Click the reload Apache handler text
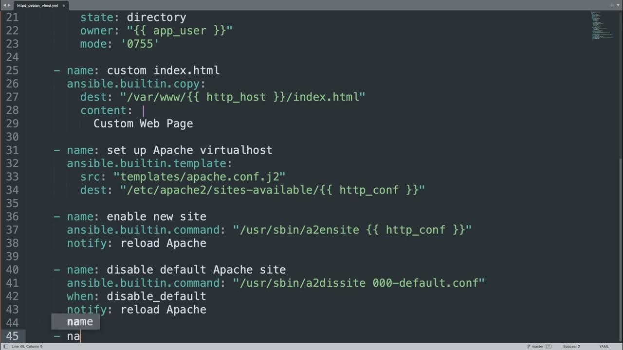The width and height of the screenshot is (623, 350). (x=163, y=243)
